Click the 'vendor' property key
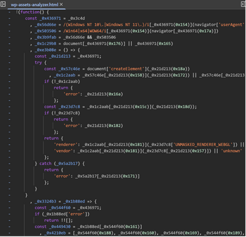Screen dimensions: 246x237 coord(63,151)
